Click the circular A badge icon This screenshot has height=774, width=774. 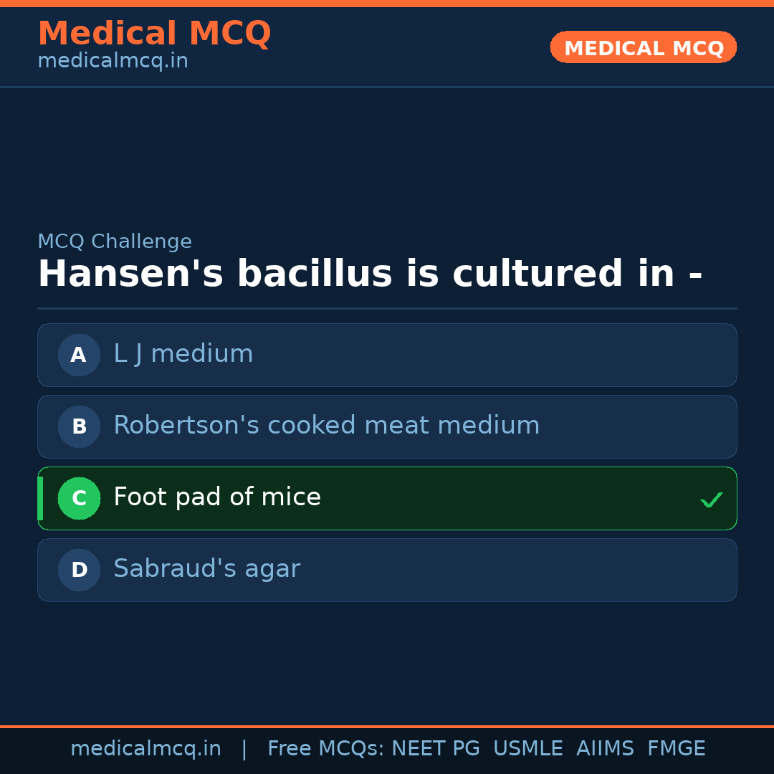(79, 355)
